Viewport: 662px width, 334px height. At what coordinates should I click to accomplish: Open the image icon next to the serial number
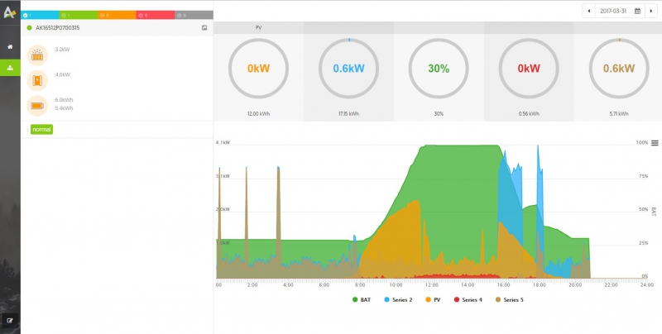click(204, 28)
